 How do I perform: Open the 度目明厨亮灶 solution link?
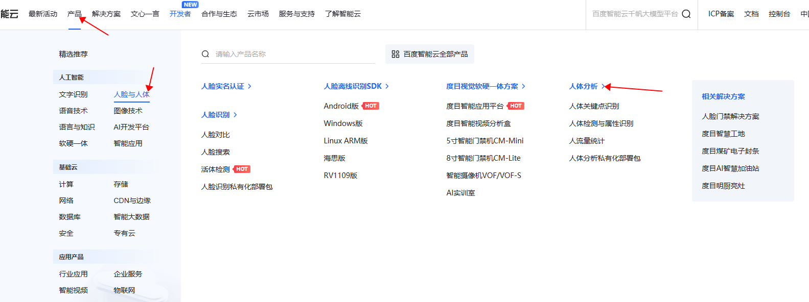724,186
